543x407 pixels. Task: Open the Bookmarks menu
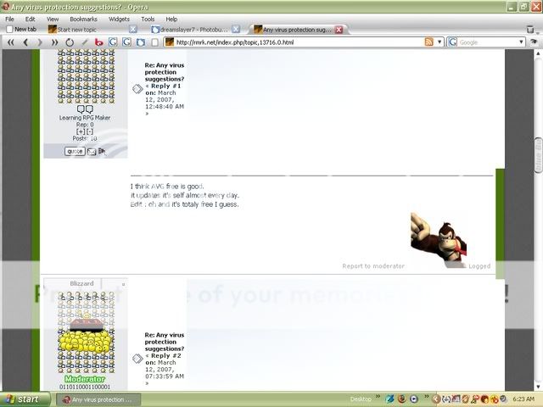pos(83,18)
